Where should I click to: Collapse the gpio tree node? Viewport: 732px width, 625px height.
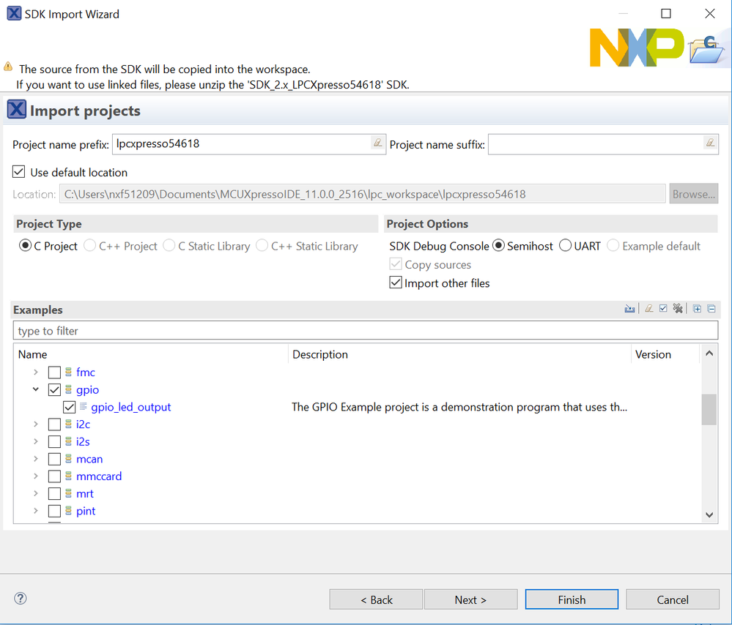click(35, 389)
